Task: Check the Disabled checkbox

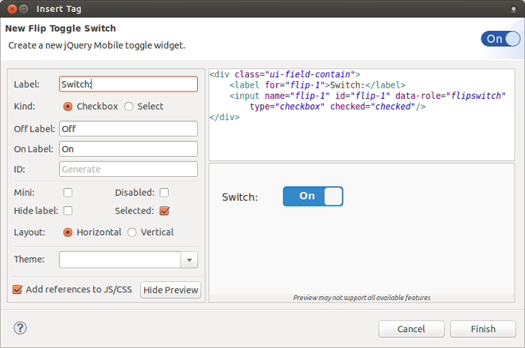Action: point(164,193)
